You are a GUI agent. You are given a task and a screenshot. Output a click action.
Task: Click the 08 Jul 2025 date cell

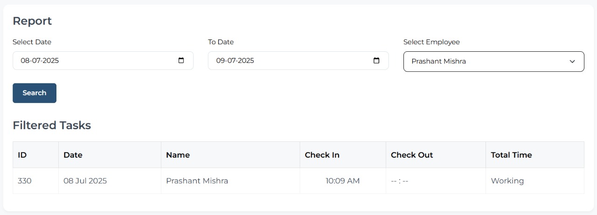tap(85, 181)
